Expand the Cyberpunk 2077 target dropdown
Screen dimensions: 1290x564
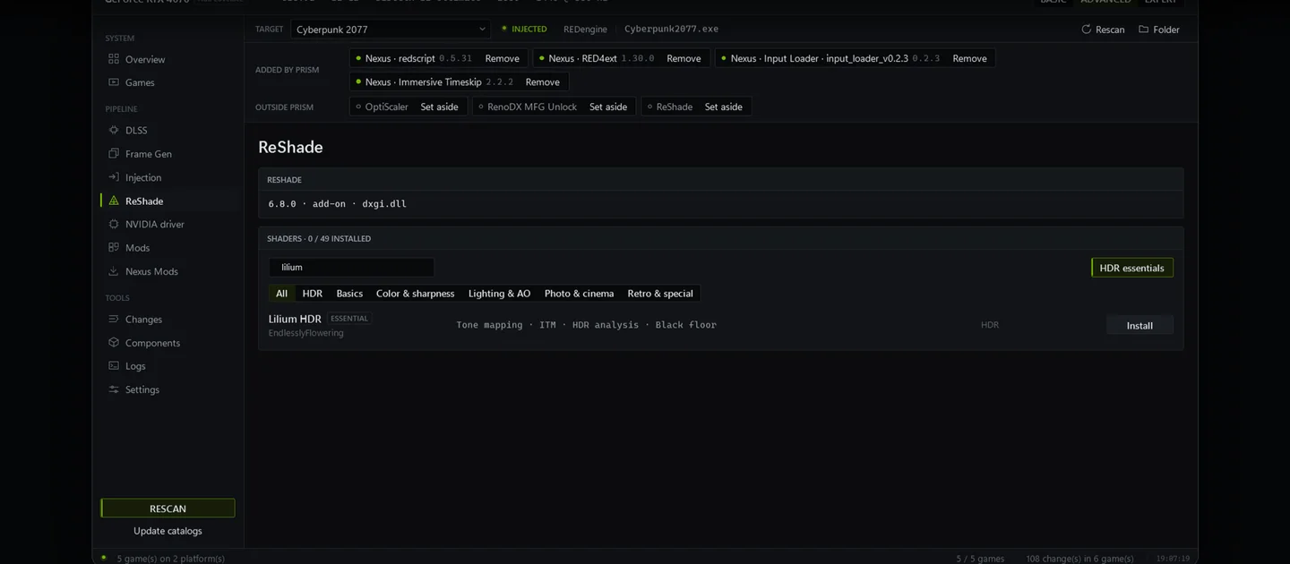[x=391, y=30]
